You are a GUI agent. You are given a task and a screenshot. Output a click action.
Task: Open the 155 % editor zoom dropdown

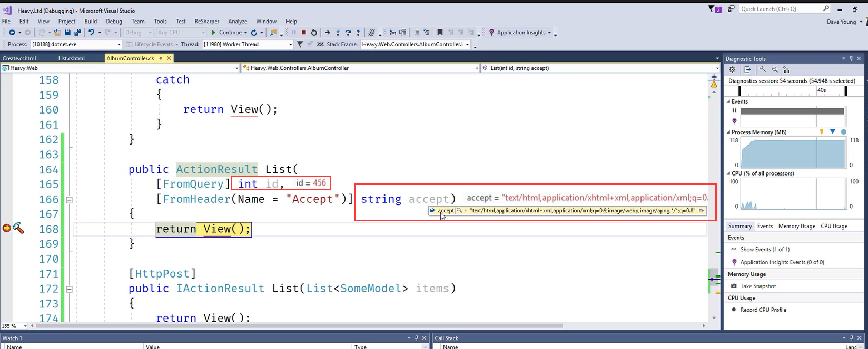(x=15, y=326)
